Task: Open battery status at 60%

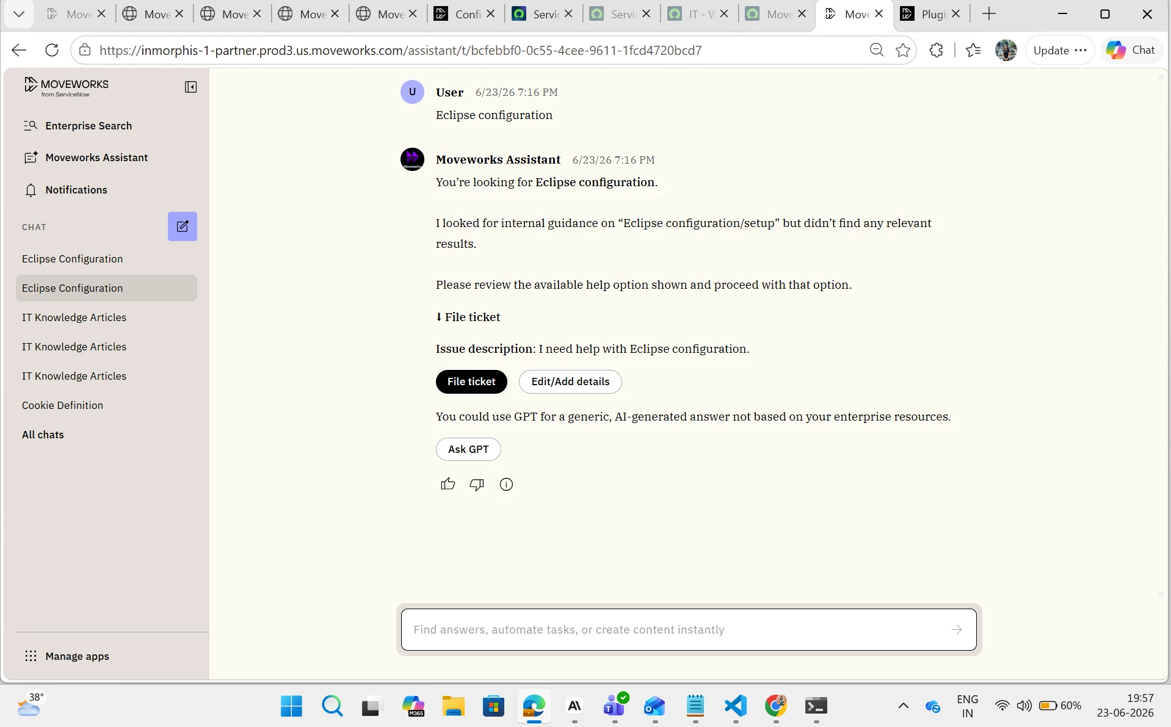Action: [x=1060, y=706]
